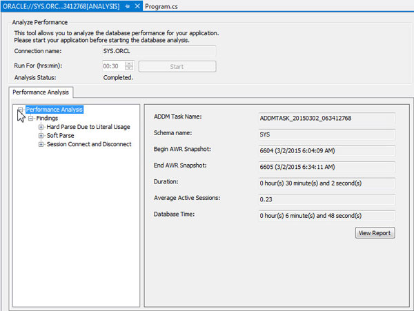Screen dimensions: 414x311
Task: Select the Findings tree item
Action: (47, 118)
